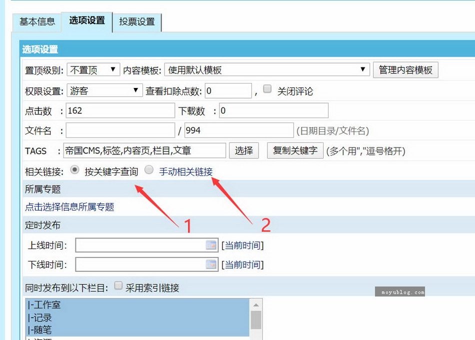Select the 选项设置 tab

[86, 21]
